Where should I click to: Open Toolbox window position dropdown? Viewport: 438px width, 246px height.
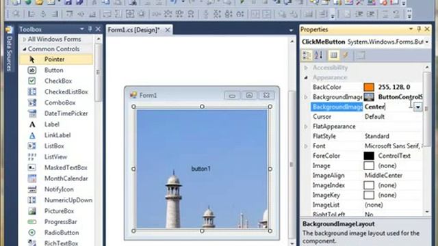[x=81, y=29]
